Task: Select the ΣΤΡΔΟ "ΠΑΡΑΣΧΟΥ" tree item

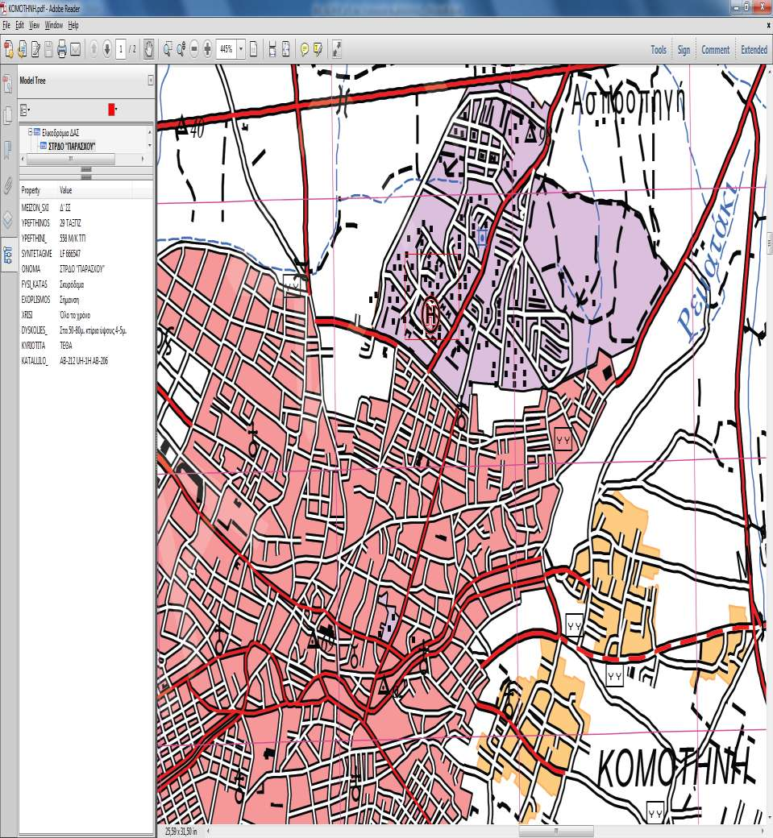Action: tap(72, 146)
